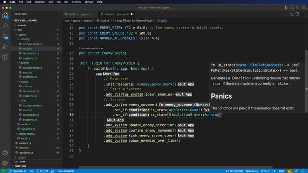The height and width of the screenshot is (173, 308).
Task: Open main.rs in the explorer
Action: (24, 148)
